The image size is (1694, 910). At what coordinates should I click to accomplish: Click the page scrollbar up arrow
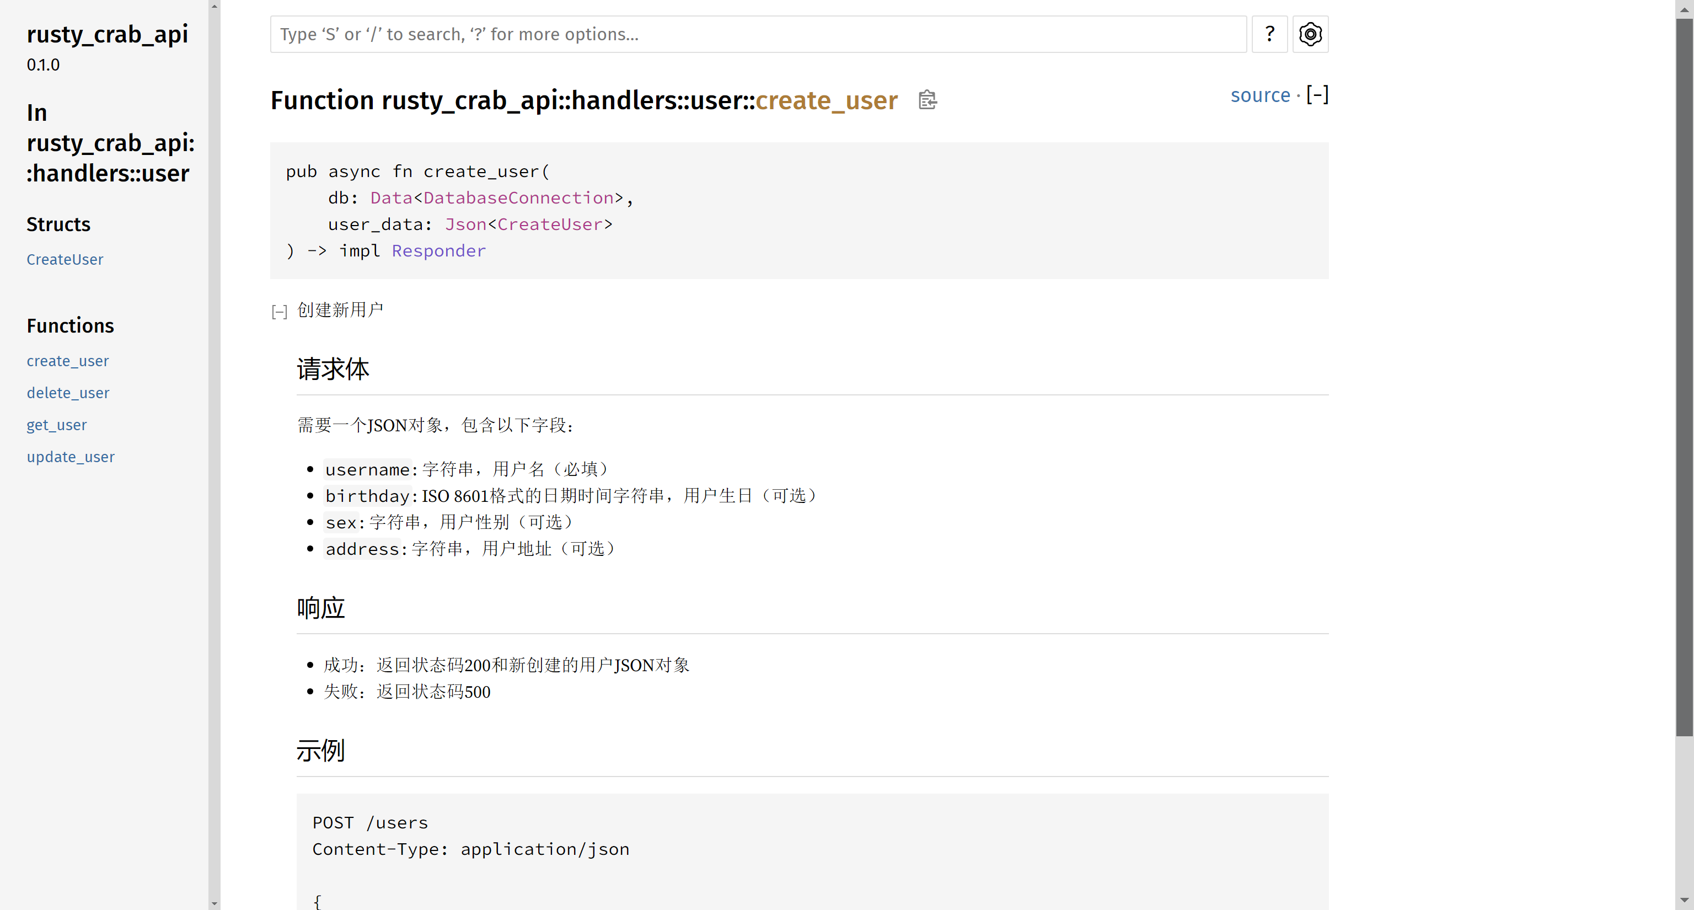tap(1684, 9)
